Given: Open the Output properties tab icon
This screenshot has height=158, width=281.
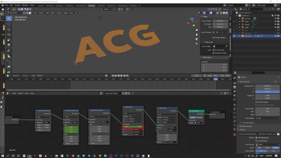Looking at the screenshot, I should [x=234, y=87].
